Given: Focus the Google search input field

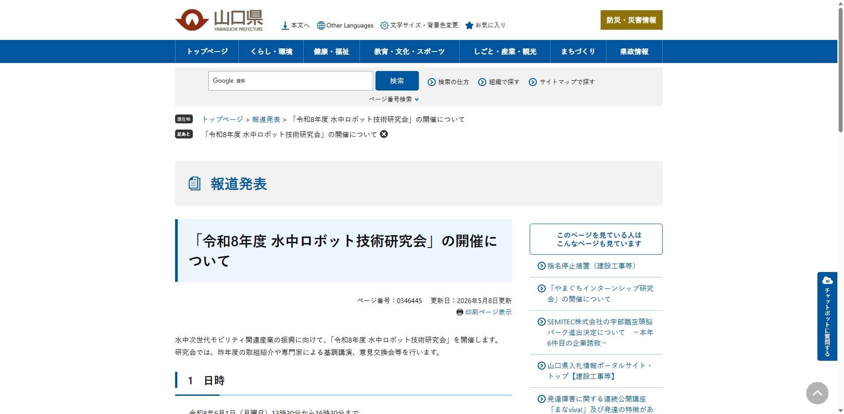Looking at the screenshot, I should [x=291, y=81].
